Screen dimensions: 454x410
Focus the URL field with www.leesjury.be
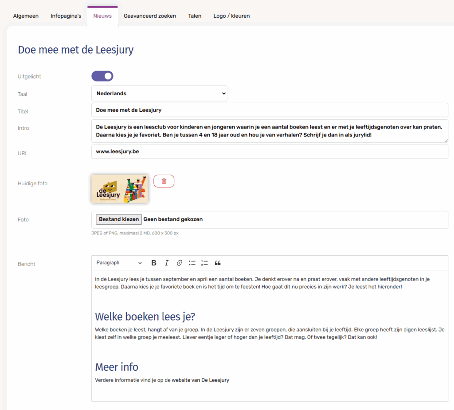coord(270,152)
